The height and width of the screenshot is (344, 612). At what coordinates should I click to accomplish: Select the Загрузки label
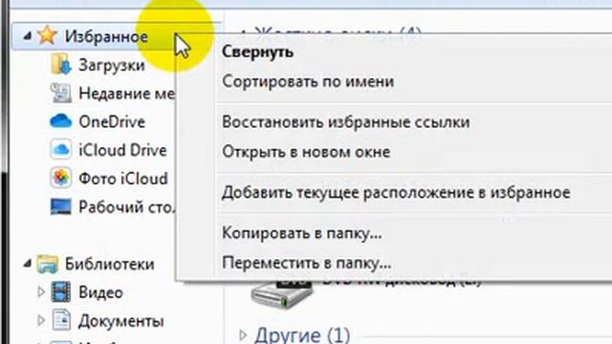[x=112, y=65]
